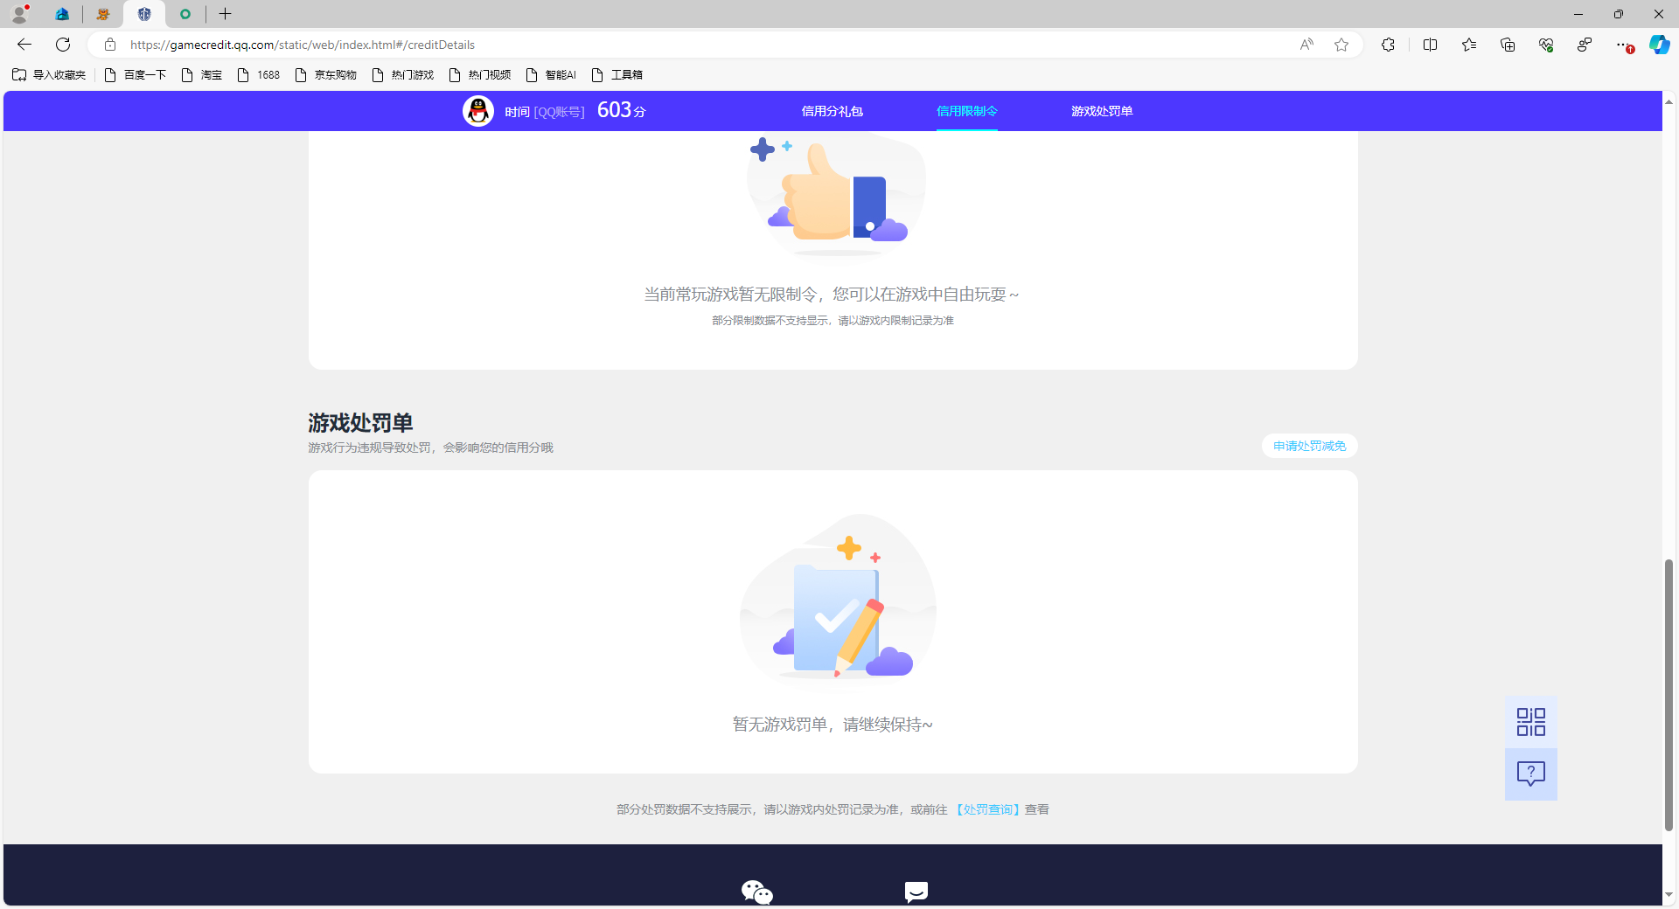Image resolution: width=1679 pixels, height=909 pixels.
Task: Open browser settings and more menu
Action: tap(1623, 45)
